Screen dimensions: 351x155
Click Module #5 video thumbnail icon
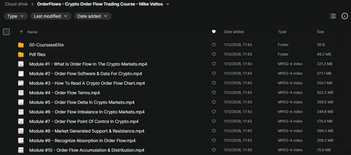pyautogui.click(x=21, y=102)
